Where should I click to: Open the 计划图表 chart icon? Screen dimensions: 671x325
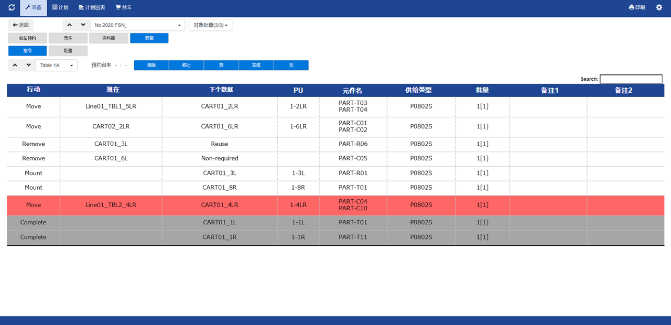[92, 7]
